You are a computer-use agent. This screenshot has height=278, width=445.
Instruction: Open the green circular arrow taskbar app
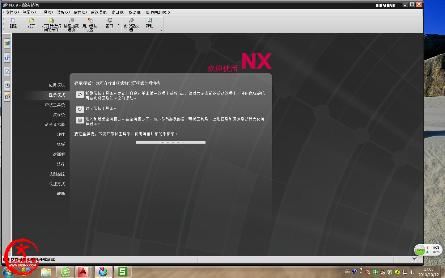click(65, 272)
